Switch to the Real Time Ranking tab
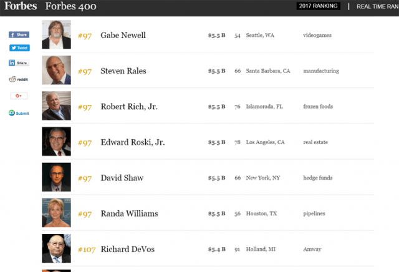Viewport: 399px width, 272px height. (x=377, y=7)
